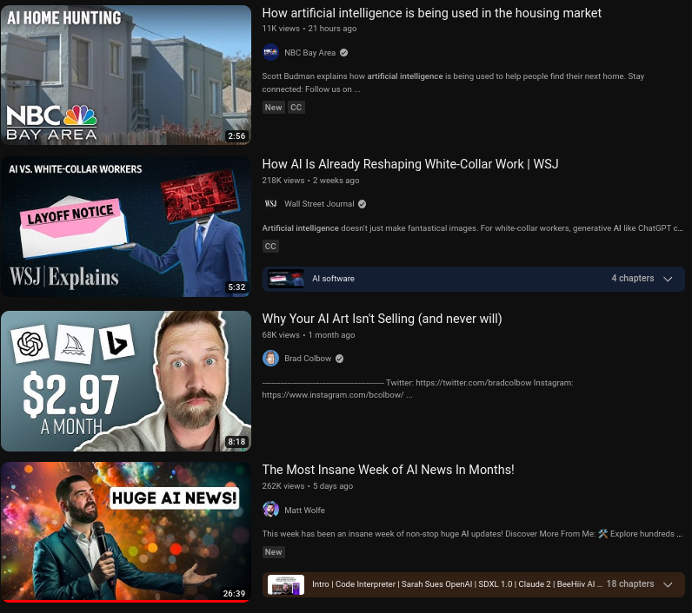This screenshot has width=692, height=613.
Task: Play the AI vs. White-Collar Workers thumbnail
Action: [126, 227]
